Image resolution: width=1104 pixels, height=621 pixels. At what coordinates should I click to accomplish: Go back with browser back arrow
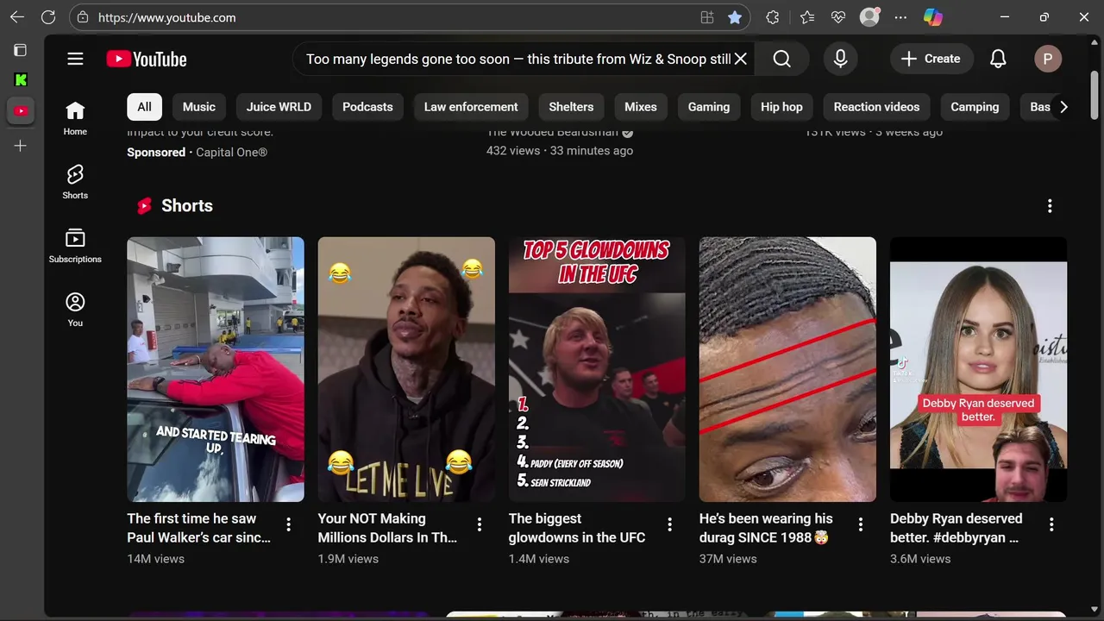[x=17, y=17]
